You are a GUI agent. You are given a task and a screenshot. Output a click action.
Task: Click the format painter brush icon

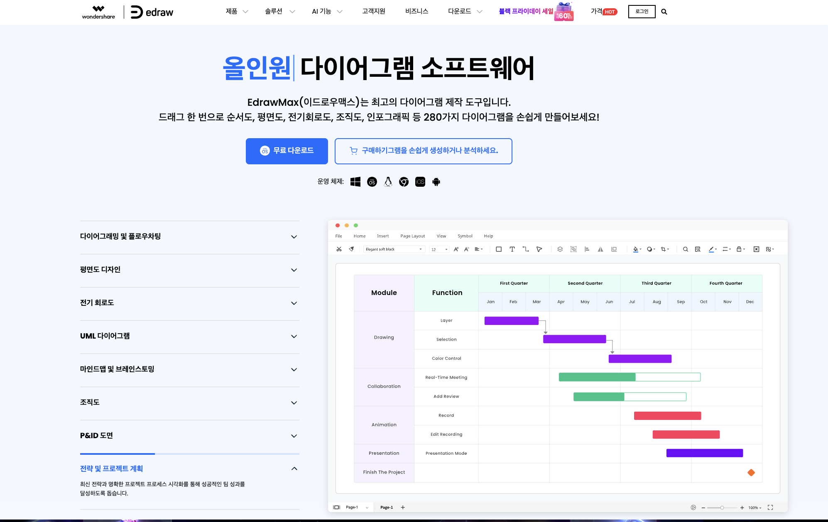tap(351, 249)
